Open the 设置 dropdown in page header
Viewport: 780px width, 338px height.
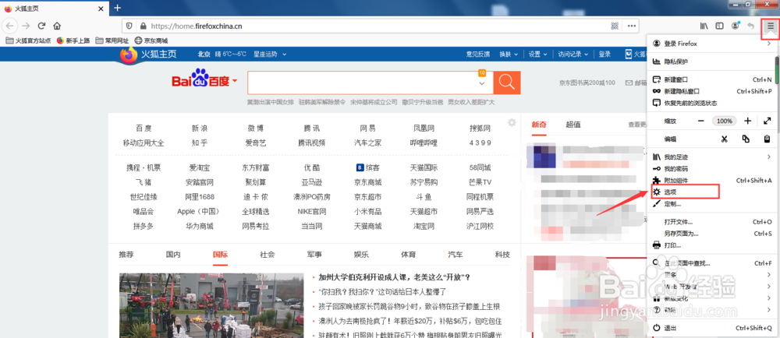[538, 54]
